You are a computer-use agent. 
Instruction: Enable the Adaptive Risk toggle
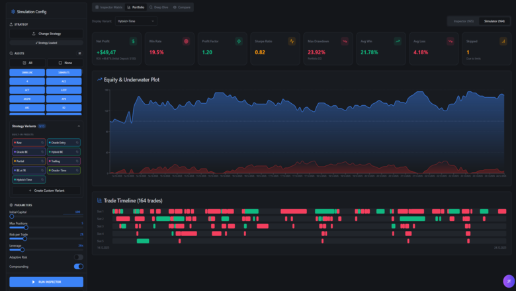click(x=79, y=257)
